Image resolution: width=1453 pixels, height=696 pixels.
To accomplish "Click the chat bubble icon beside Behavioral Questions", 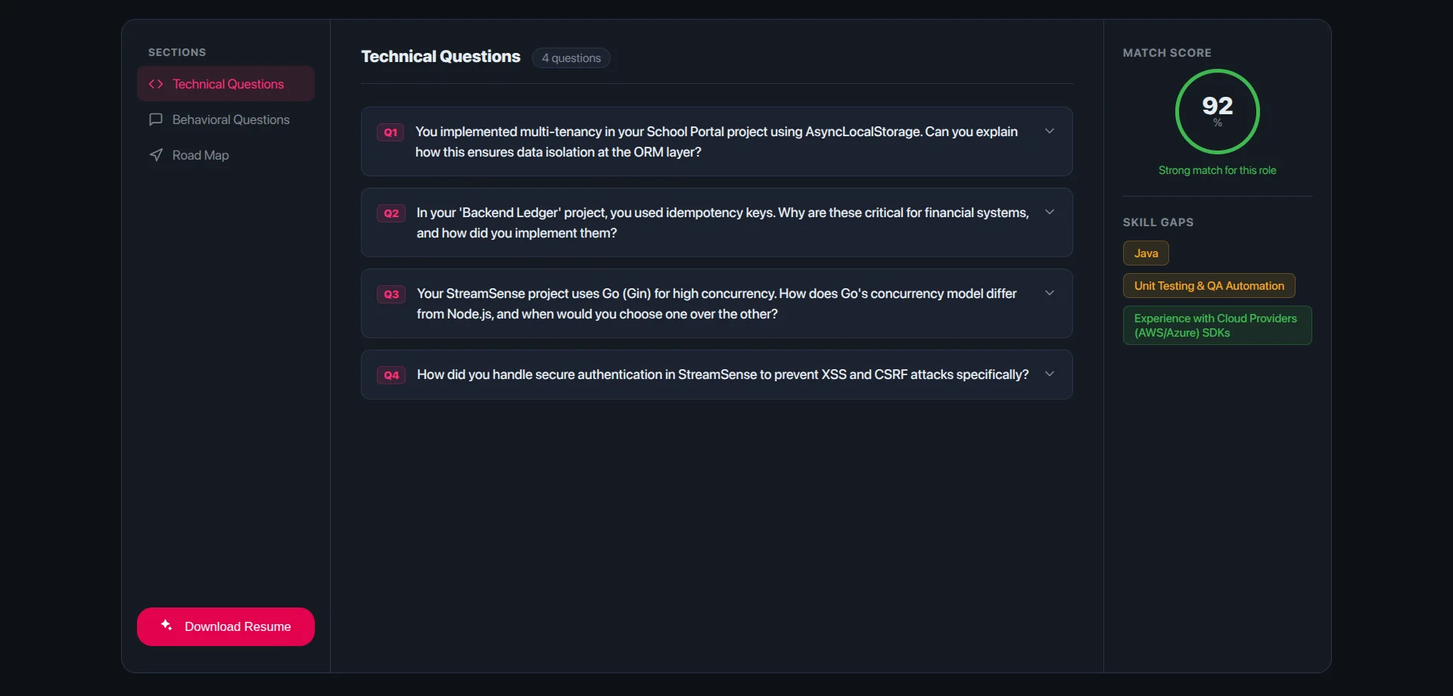I will coord(156,120).
